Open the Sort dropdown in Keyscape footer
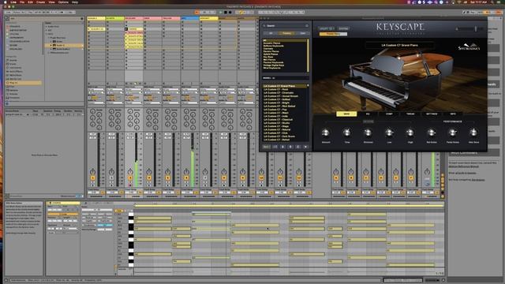The height and width of the screenshot is (284, 505). click(x=267, y=147)
